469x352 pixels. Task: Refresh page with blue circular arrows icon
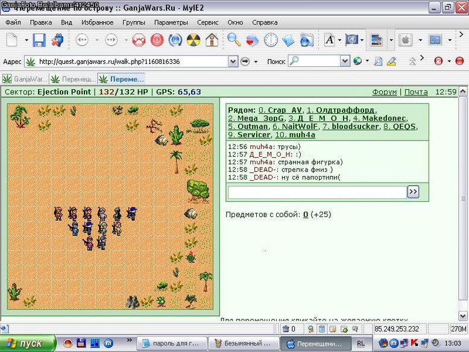(x=175, y=40)
